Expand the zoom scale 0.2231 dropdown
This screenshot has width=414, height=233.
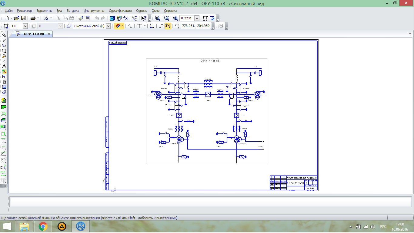click(x=197, y=18)
